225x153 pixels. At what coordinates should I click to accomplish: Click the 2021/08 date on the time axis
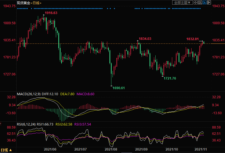[x=111, y=149]
